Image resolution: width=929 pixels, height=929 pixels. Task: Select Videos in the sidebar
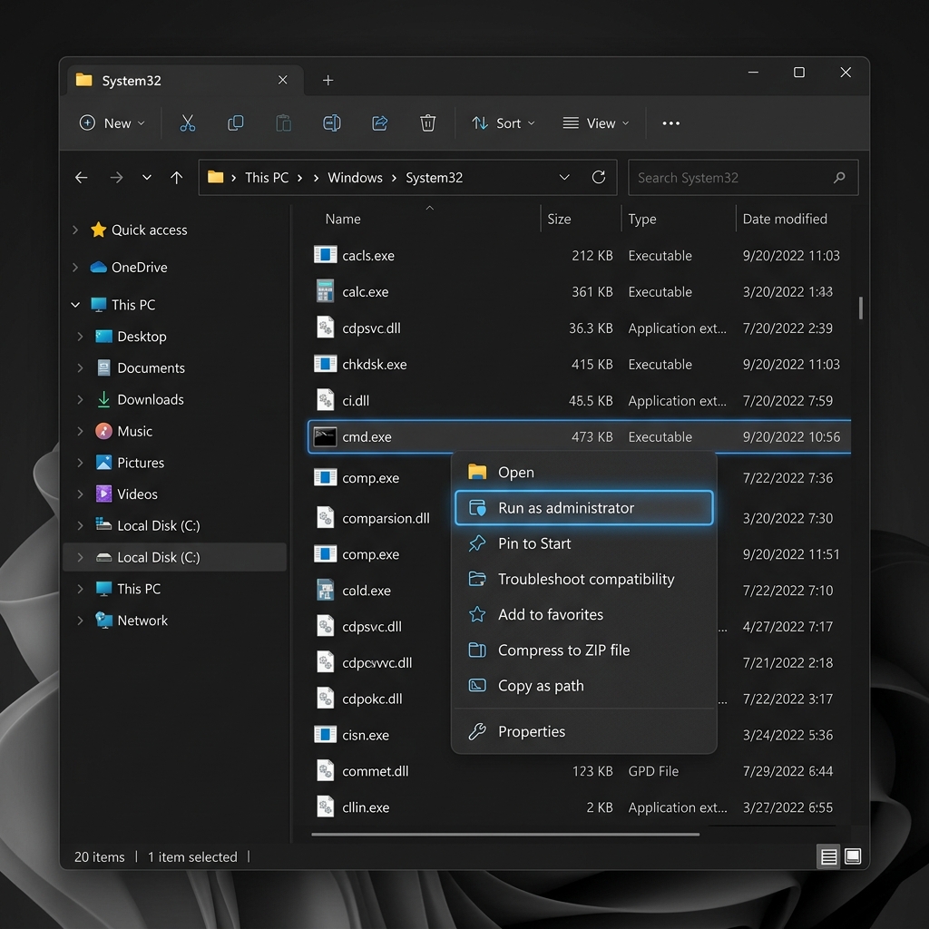click(137, 494)
